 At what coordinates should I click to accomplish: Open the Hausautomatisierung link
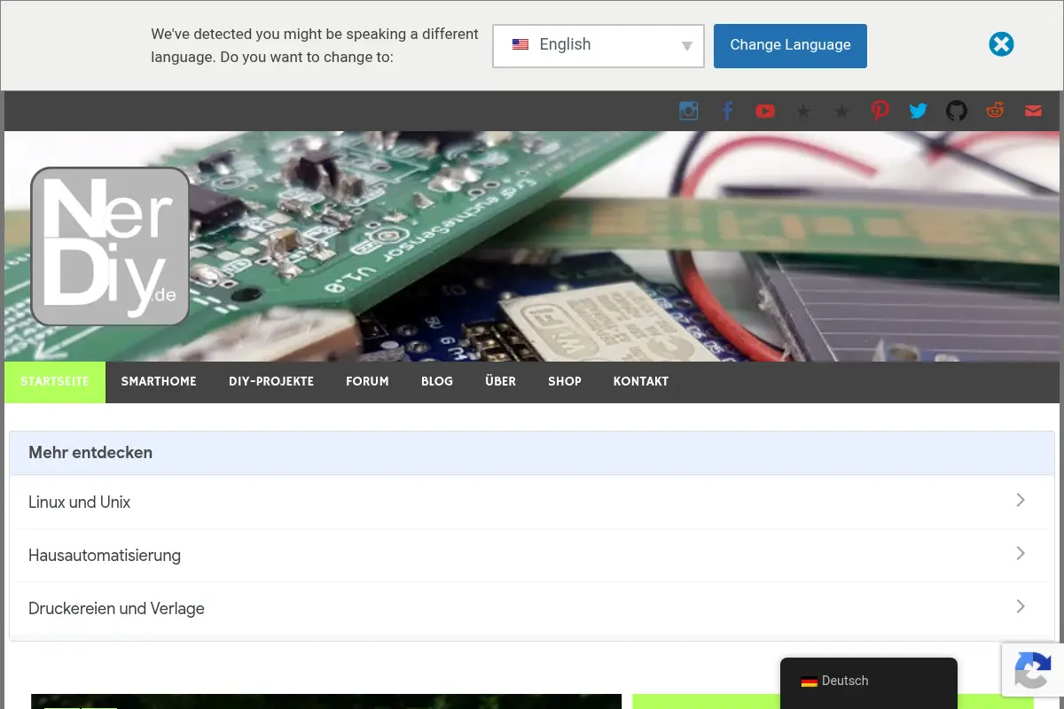pyautogui.click(x=532, y=556)
